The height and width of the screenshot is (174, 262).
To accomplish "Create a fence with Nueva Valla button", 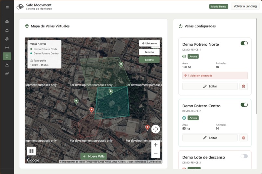I will point(94,157).
